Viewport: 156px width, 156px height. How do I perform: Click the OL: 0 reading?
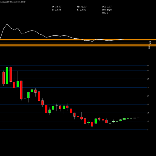(105, 13)
